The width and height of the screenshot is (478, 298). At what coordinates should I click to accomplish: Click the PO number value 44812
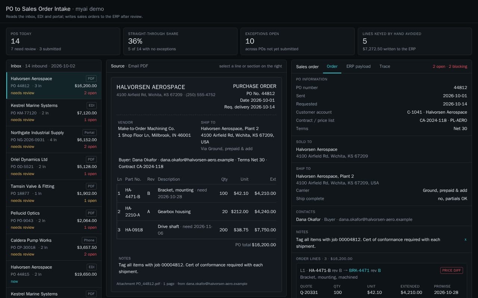[460, 88]
